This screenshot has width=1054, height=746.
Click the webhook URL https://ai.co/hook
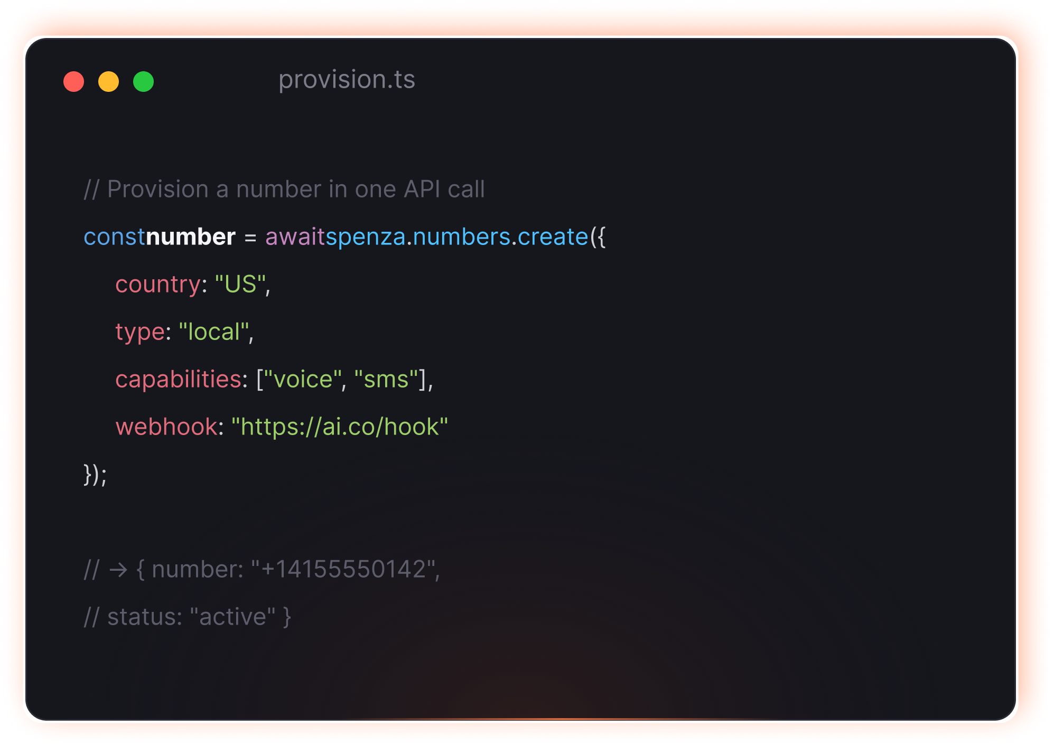pyautogui.click(x=340, y=427)
